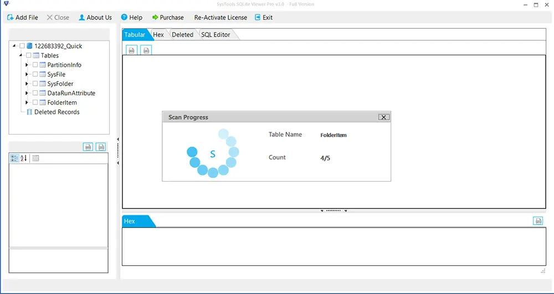
Task: Maximize the SQLite Viewer window
Action: pyautogui.click(x=536, y=4)
